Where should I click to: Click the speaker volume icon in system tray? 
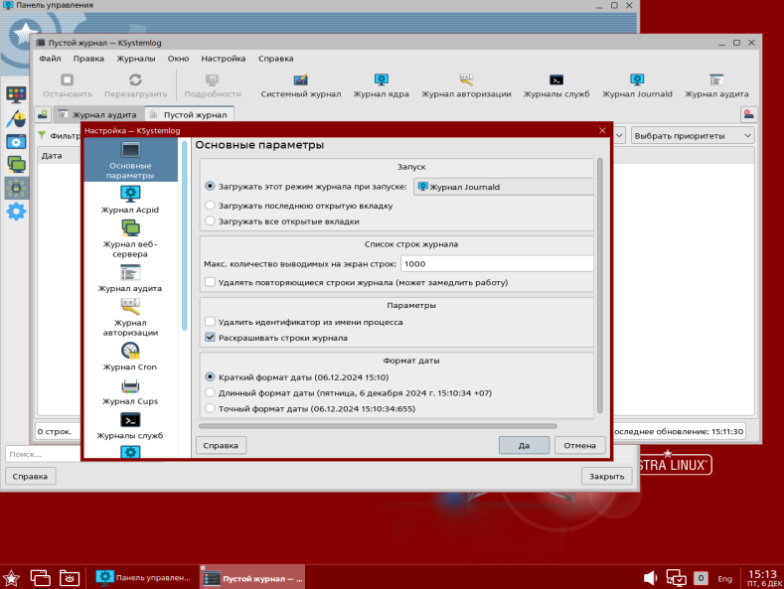[650, 578]
